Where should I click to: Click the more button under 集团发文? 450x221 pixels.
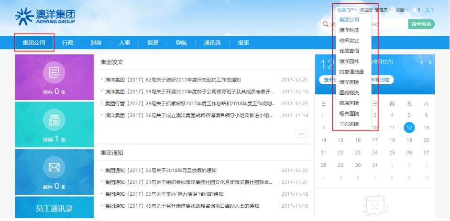click(301, 134)
